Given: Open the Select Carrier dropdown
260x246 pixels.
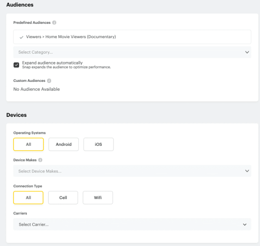Looking at the screenshot, I should (132, 225).
